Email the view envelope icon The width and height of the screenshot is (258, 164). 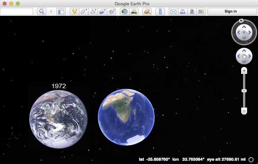[173, 12]
